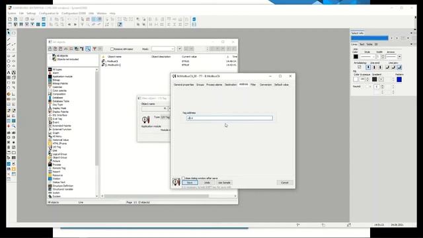Image resolution: width=423 pixels, height=238 pixels.
Task: Select the Text 'A' tool in left toolbox
Action: 9,73
